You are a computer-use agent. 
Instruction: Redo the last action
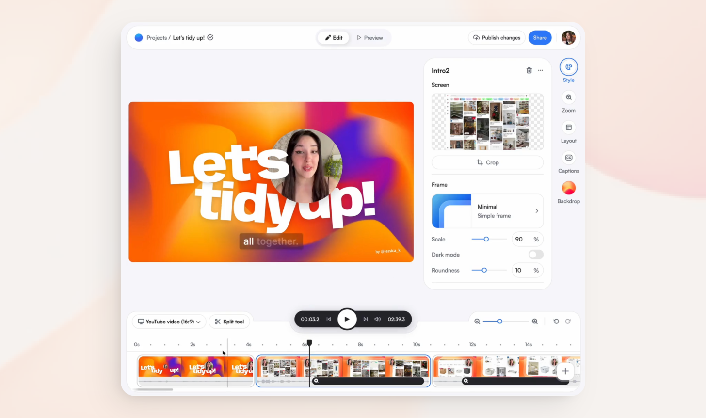pos(568,322)
